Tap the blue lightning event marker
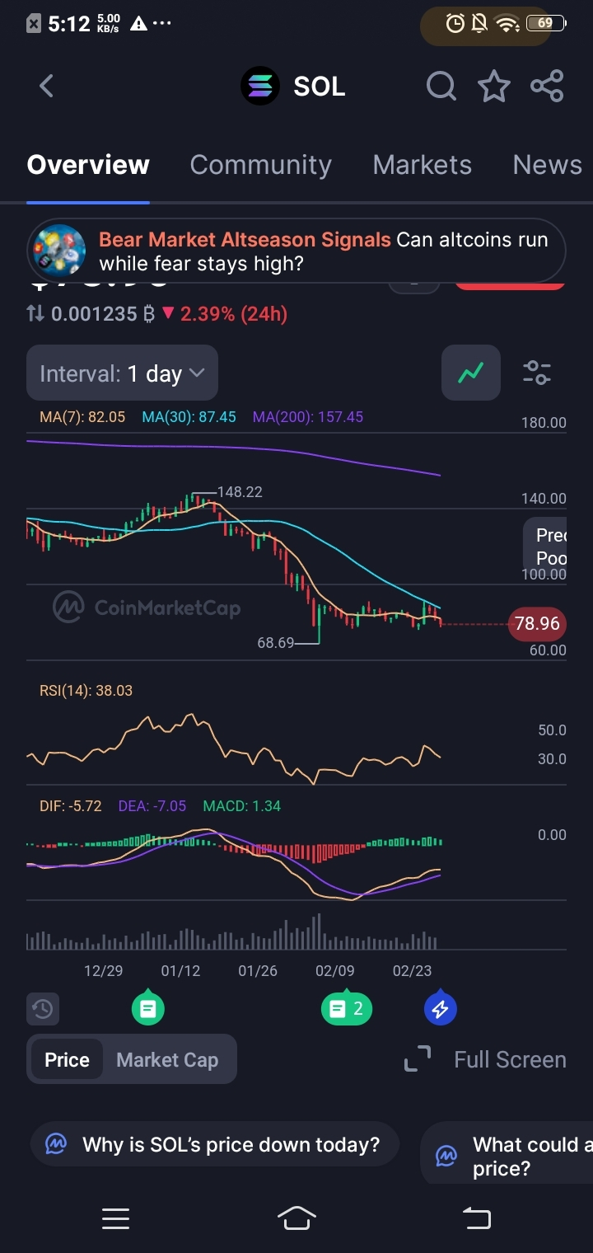The image size is (593, 1253). (x=440, y=1007)
